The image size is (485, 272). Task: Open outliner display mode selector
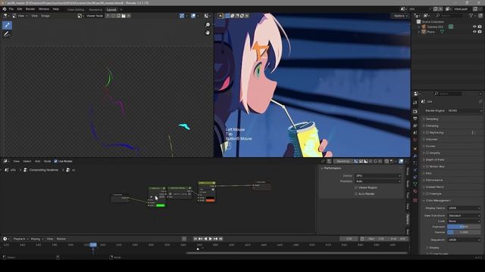pyautogui.click(x=427, y=15)
